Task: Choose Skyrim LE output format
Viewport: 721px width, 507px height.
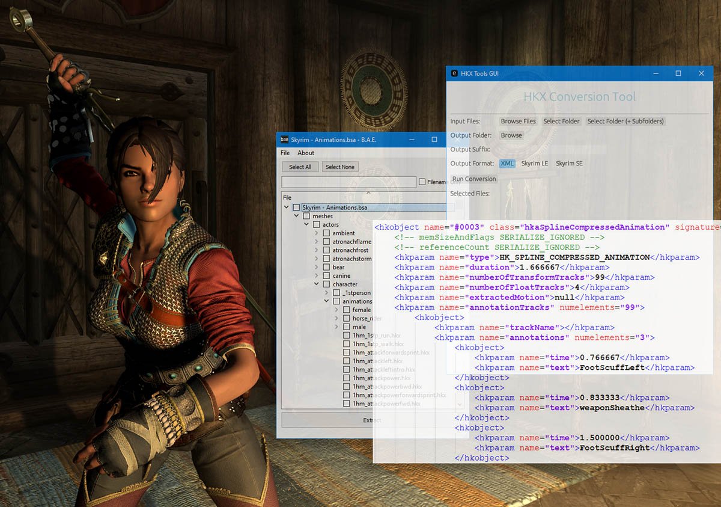Action: pos(535,163)
